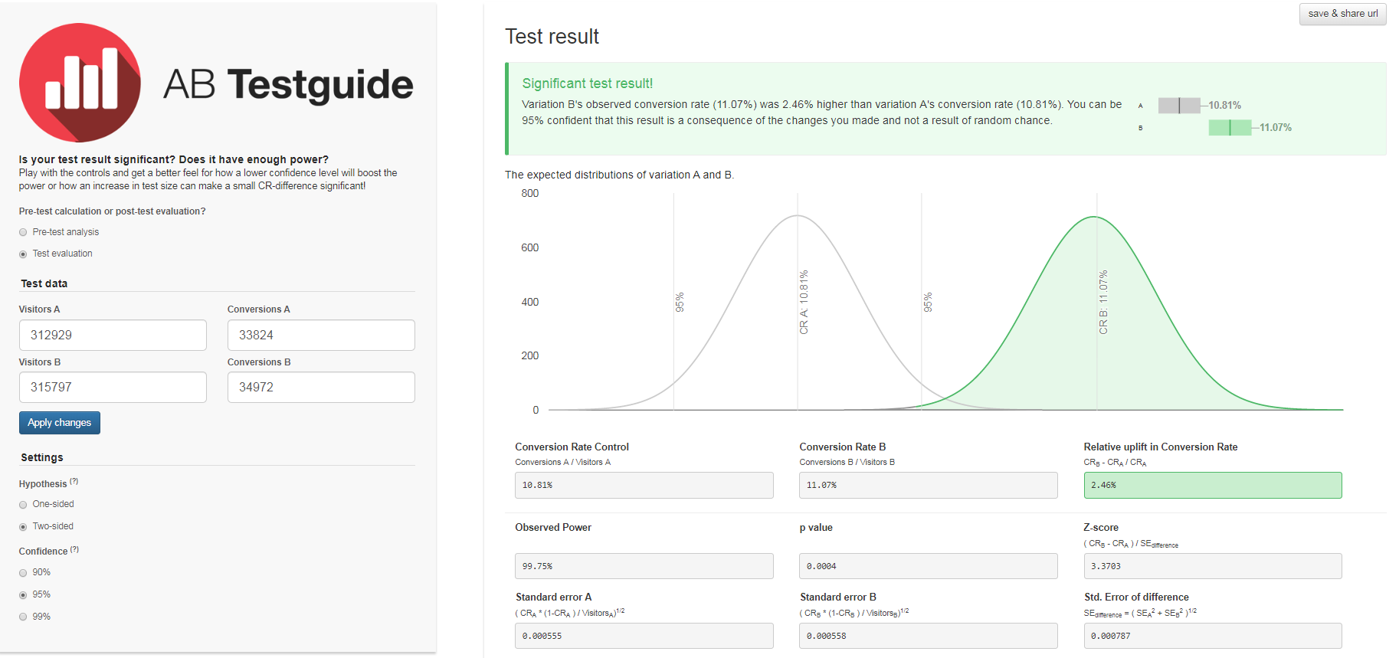The width and height of the screenshot is (1399, 658).
Task: Click variation A gray box plot
Action: (1179, 106)
